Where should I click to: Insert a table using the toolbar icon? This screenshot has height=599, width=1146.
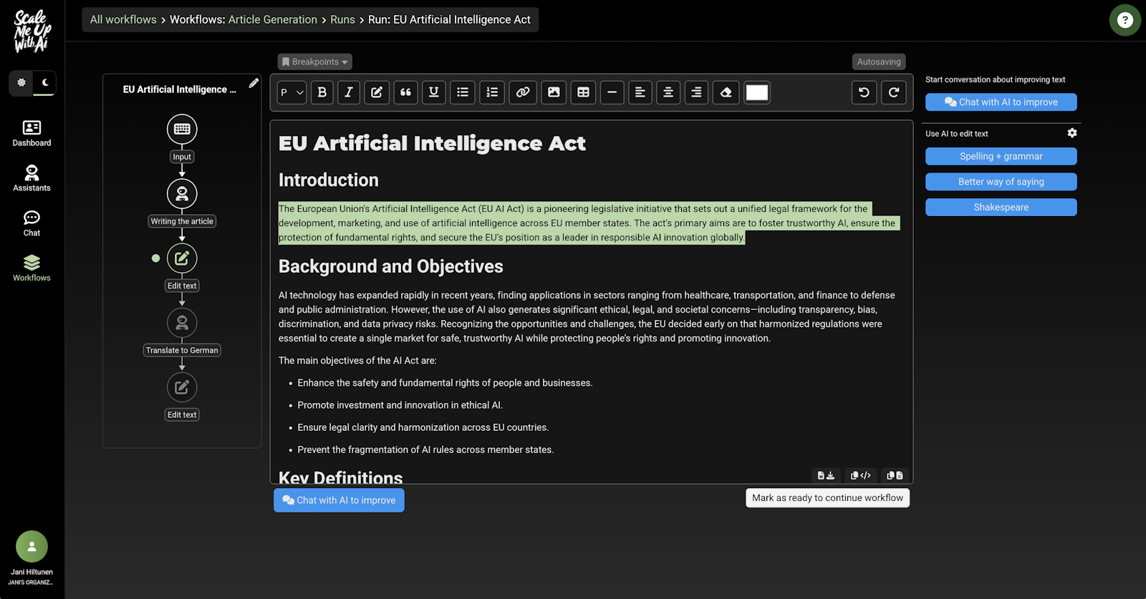click(583, 92)
